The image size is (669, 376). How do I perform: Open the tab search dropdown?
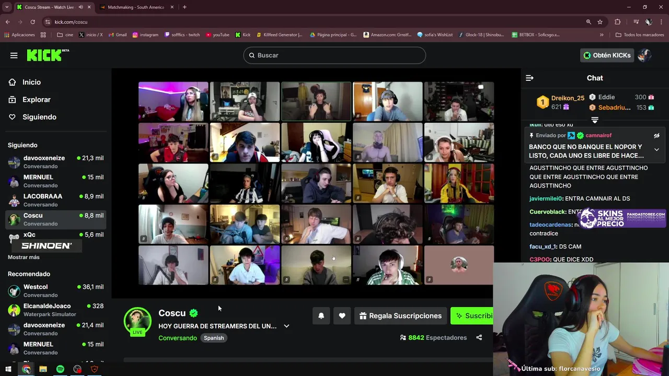[7, 7]
